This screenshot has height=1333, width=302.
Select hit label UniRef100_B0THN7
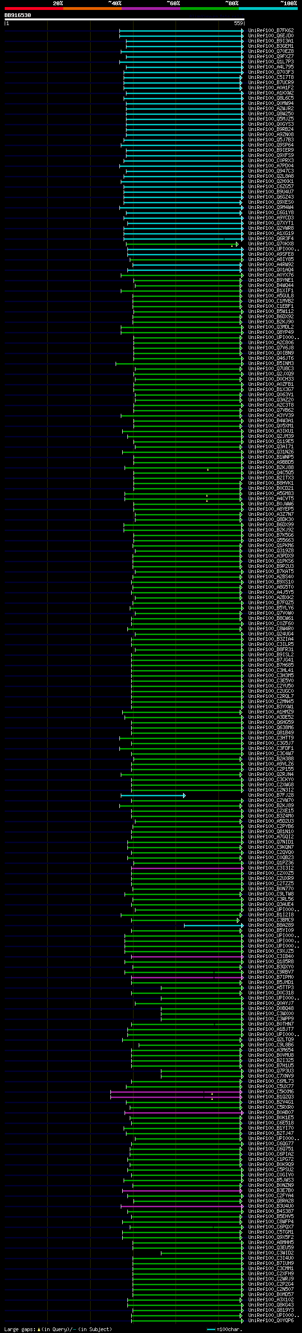pos(271,1024)
